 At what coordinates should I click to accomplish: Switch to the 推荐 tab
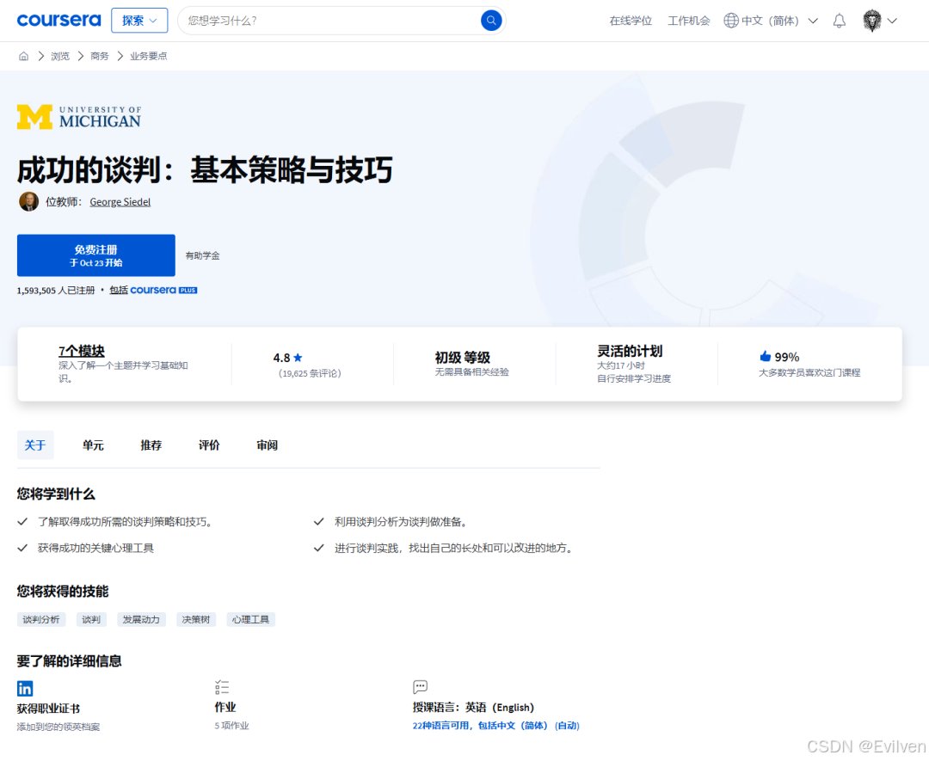click(x=151, y=445)
